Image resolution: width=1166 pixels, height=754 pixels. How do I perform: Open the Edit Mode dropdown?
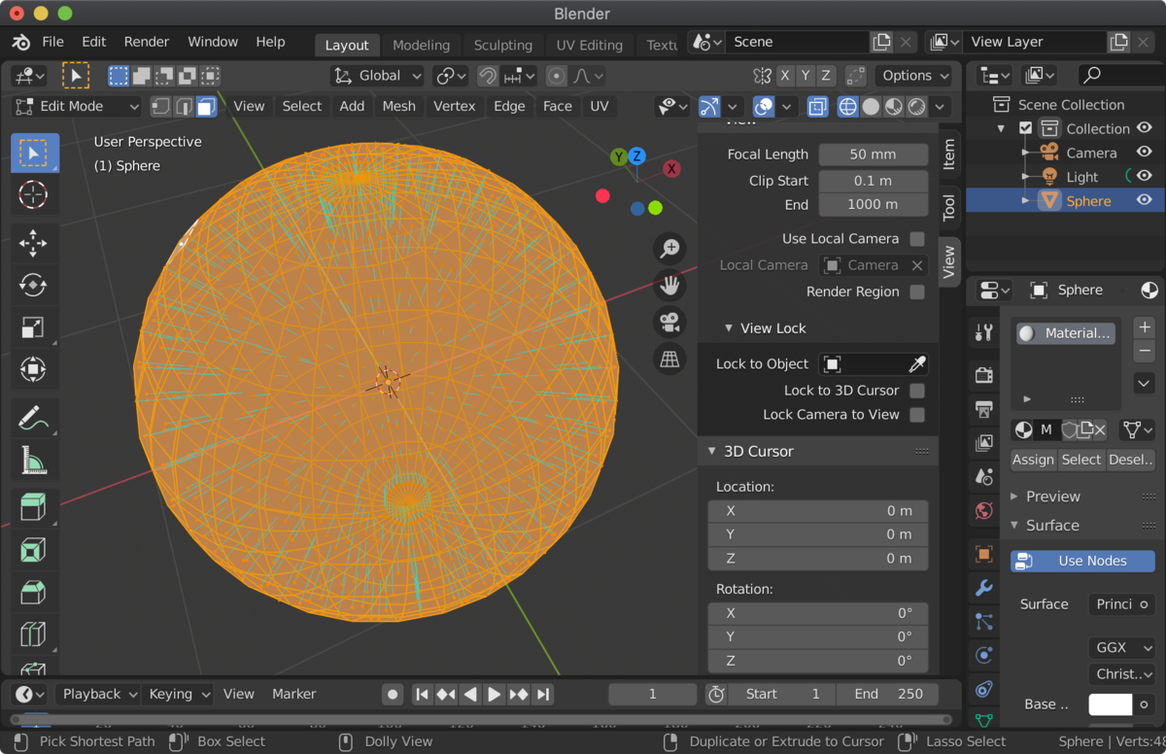click(x=76, y=106)
